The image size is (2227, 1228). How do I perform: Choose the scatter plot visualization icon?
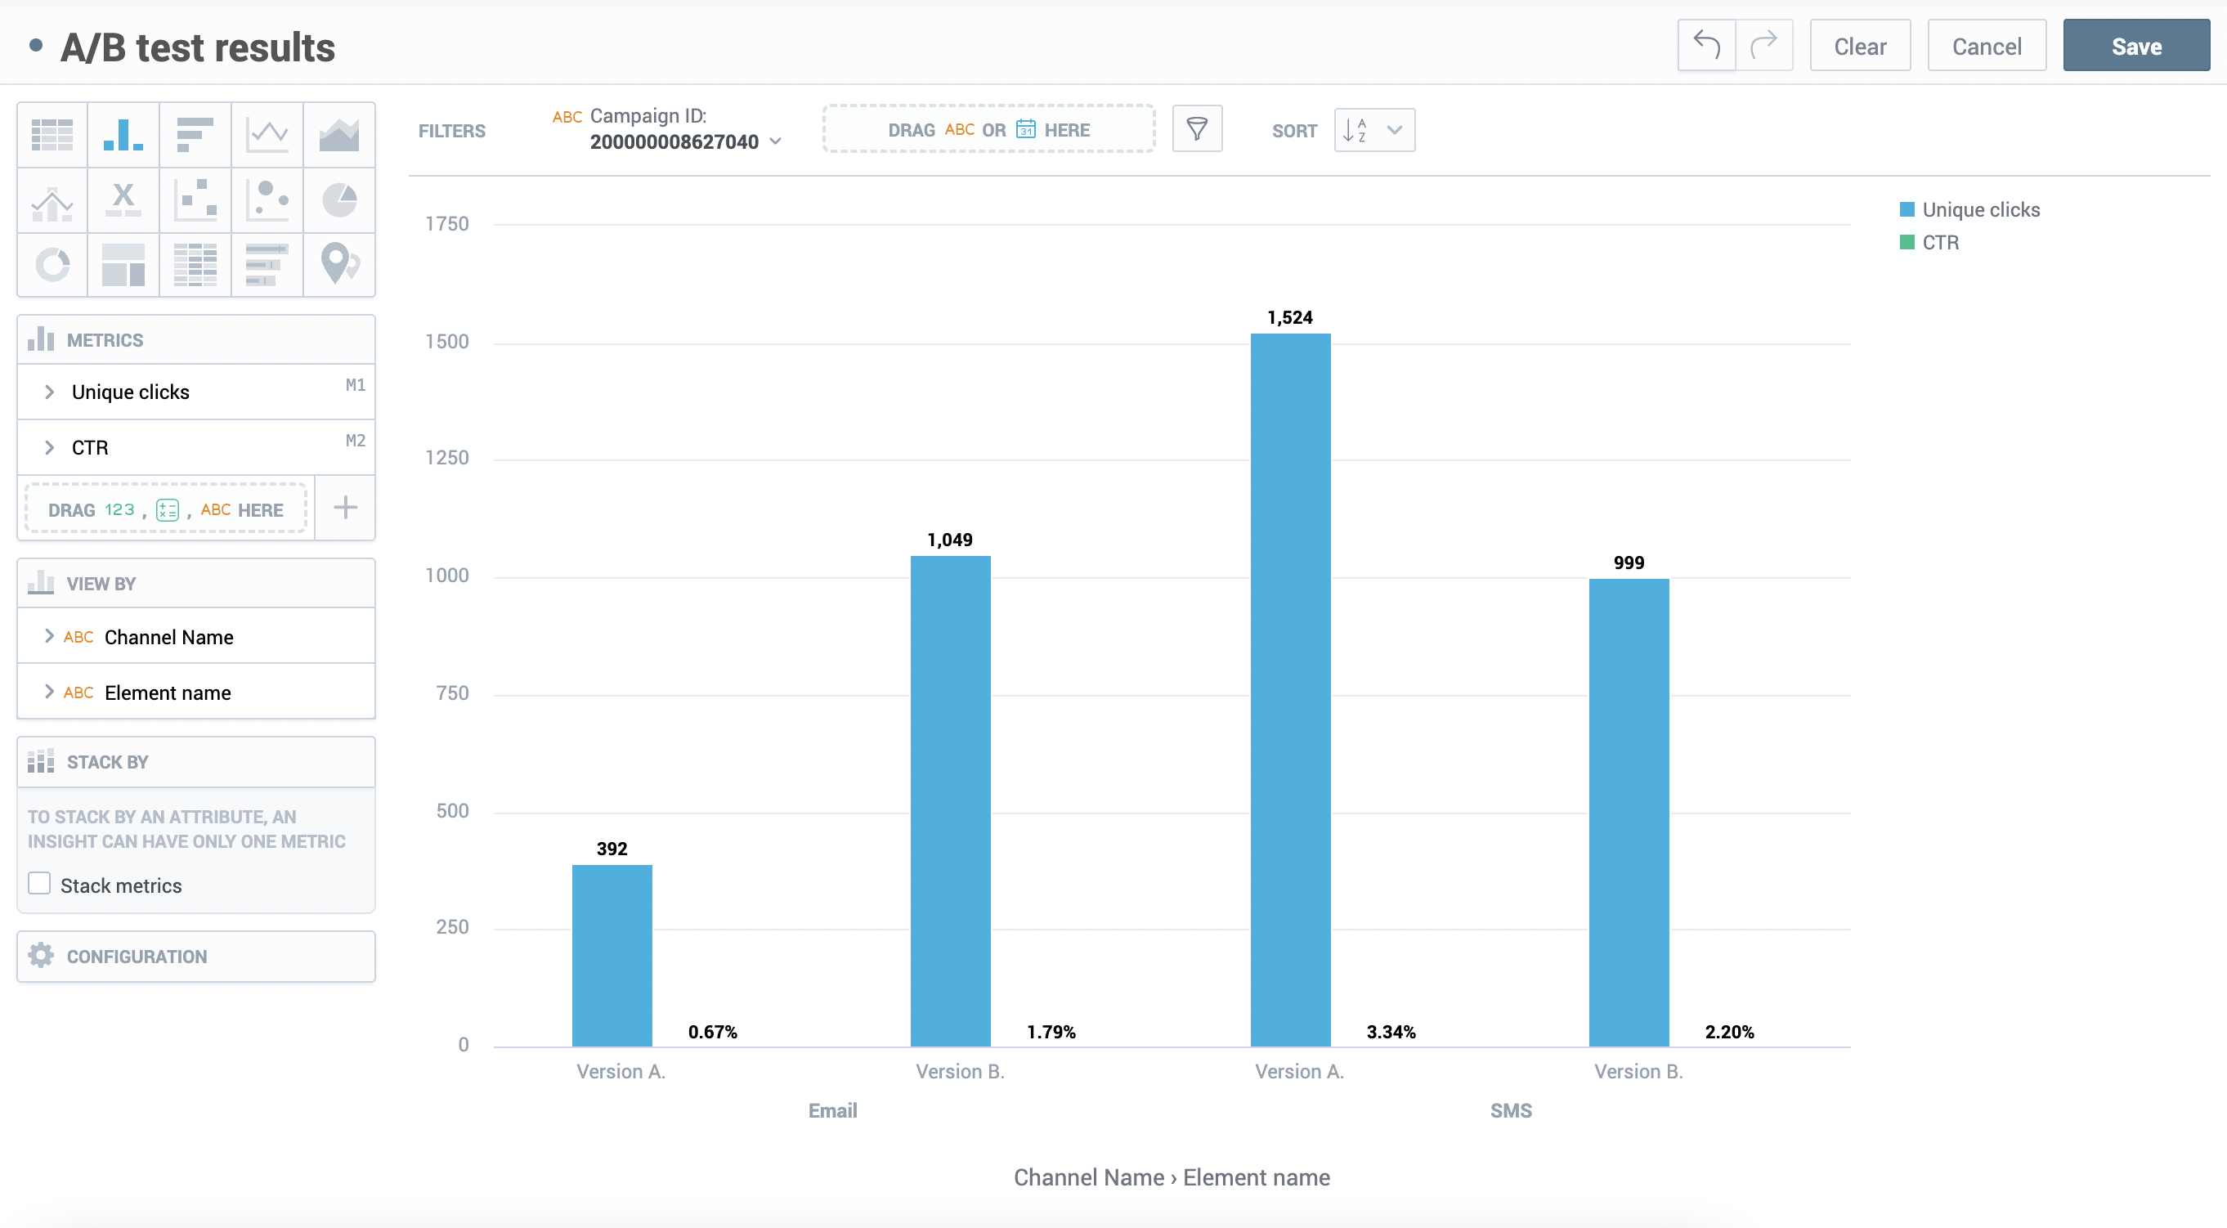tap(195, 199)
